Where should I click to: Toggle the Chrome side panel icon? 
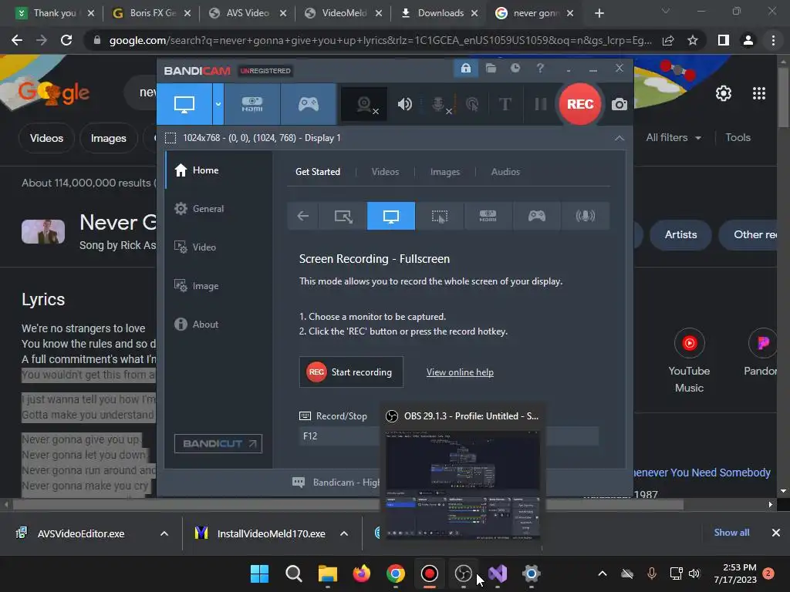[x=723, y=40]
